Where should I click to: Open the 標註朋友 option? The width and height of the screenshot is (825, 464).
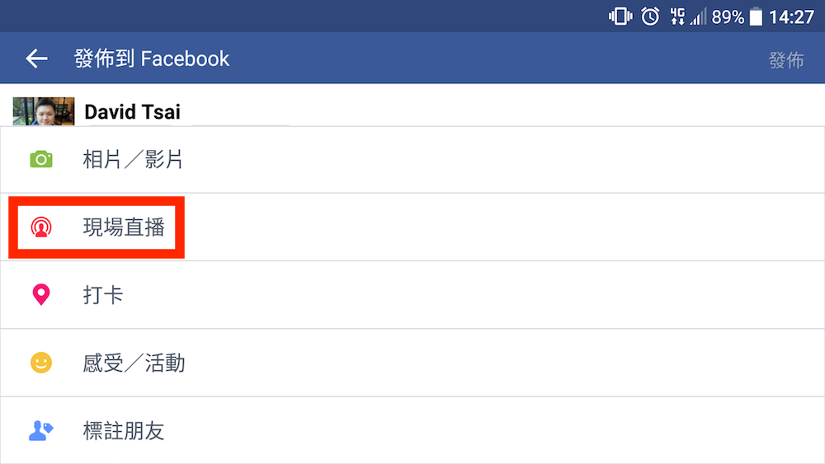(x=124, y=430)
